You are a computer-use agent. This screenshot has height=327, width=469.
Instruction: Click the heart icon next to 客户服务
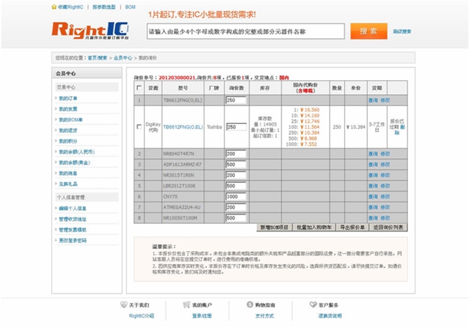(313, 304)
